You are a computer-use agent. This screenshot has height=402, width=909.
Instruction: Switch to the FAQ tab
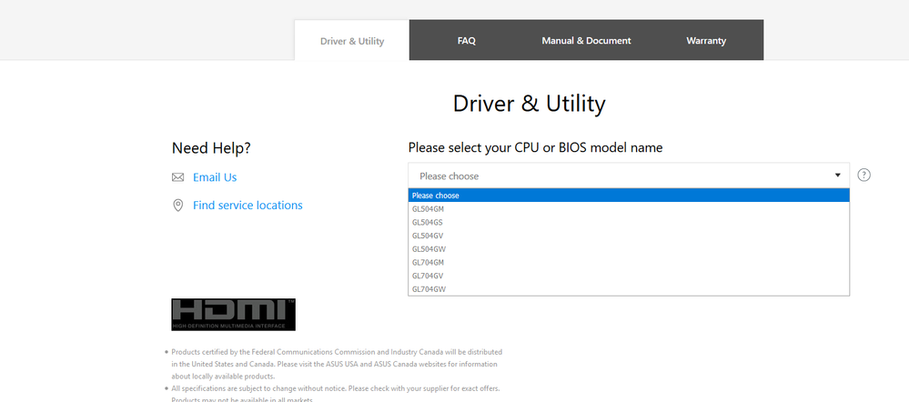point(466,41)
